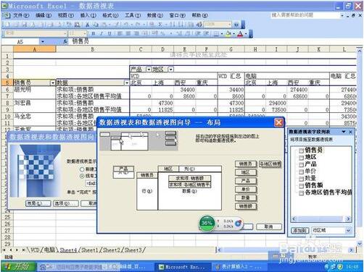Click the green 35% floating ball

[207, 223]
